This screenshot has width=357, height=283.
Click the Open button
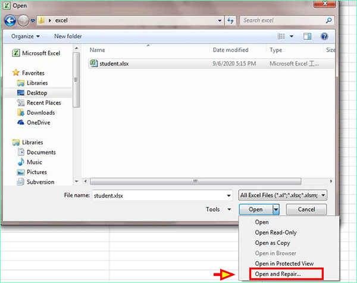tap(255, 209)
